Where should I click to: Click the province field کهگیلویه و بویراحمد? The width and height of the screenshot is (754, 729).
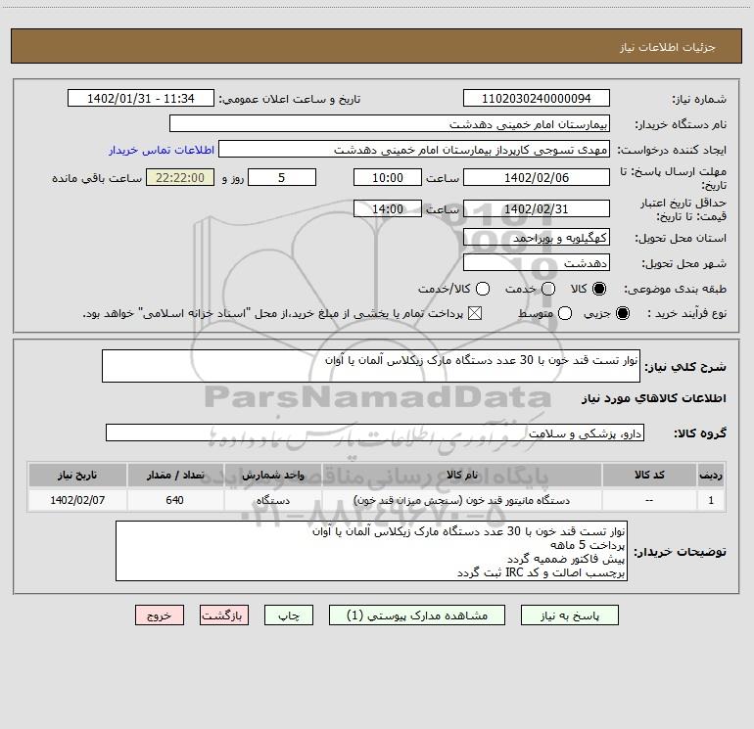(x=537, y=237)
